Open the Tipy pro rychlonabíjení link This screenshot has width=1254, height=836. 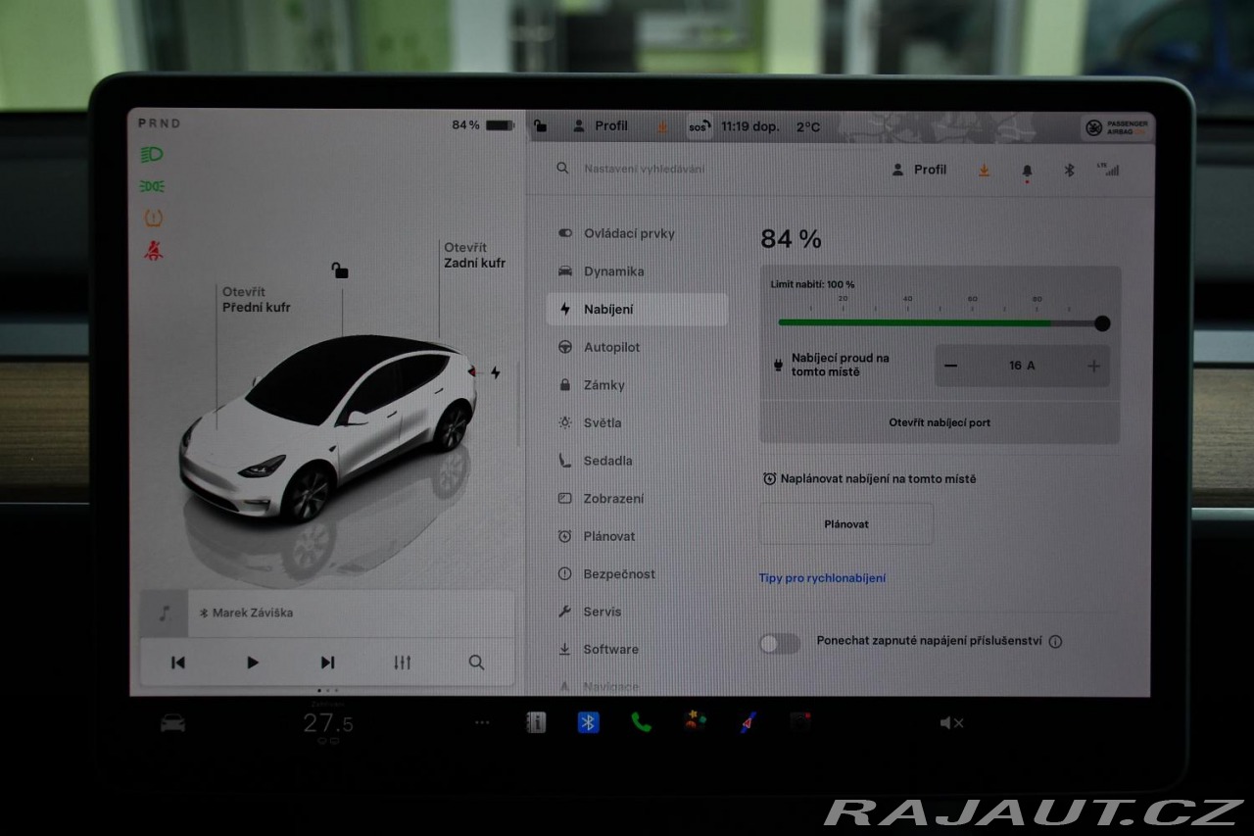click(x=822, y=578)
